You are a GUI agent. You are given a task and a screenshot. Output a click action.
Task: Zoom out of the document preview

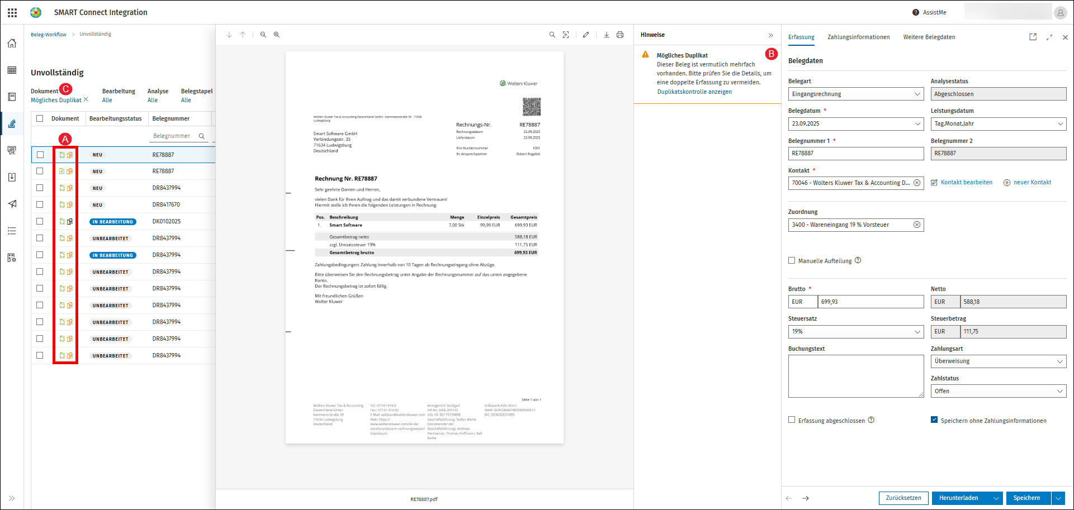(x=263, y=35)
